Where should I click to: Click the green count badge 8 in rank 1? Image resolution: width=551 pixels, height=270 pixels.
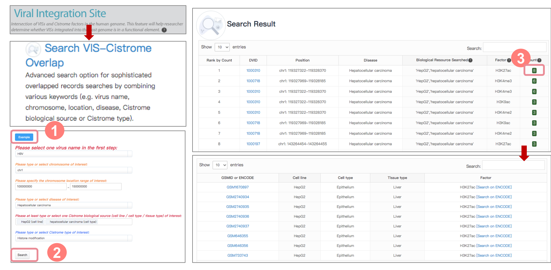point(534,71)
